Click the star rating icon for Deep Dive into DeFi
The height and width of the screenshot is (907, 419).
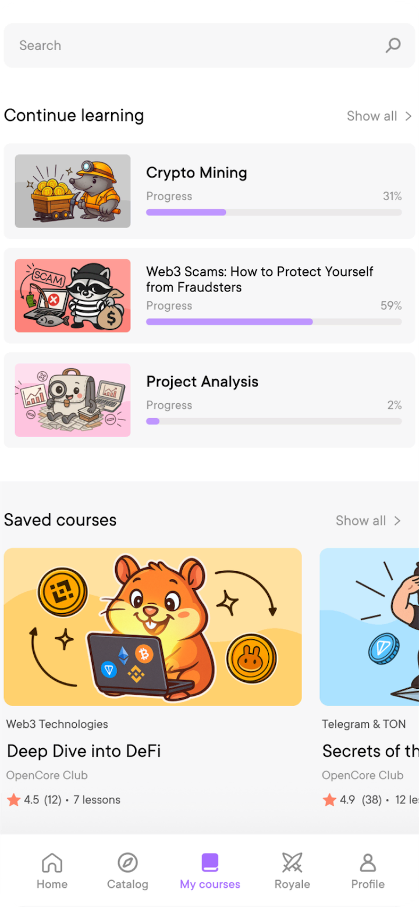(x=14, y=800)
